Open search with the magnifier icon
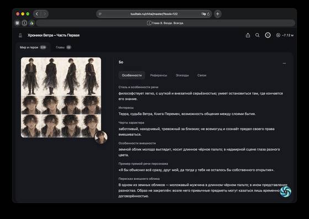 [x=257, y=35]
